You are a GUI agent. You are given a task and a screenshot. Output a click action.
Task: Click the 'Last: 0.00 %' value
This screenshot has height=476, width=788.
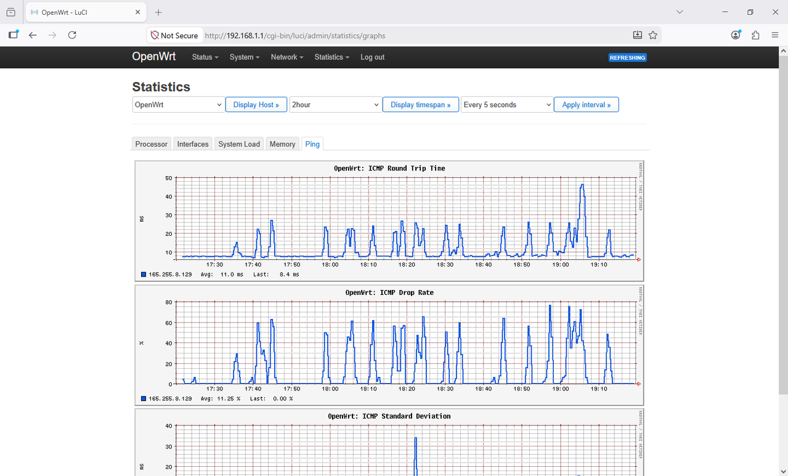point(272,399)
